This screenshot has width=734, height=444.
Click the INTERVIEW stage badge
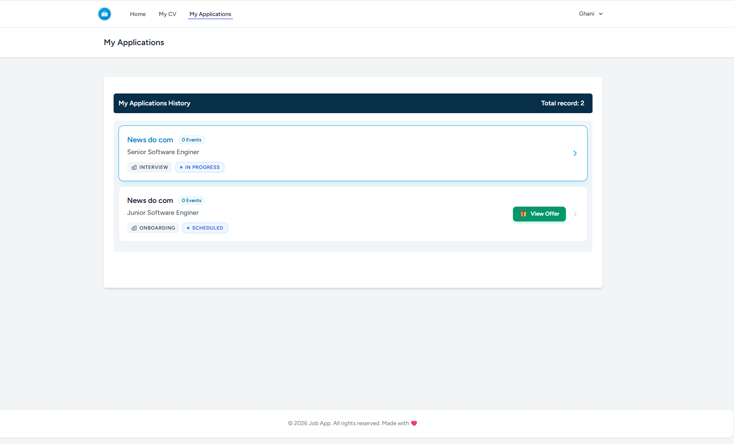coord(150,167)
